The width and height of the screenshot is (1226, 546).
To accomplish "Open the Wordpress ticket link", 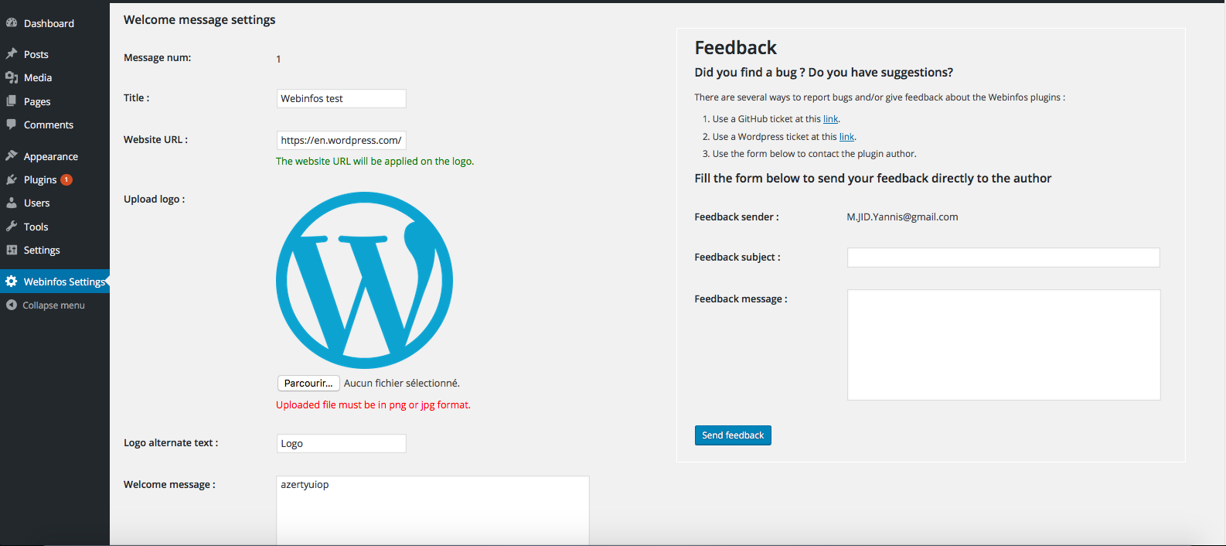I will [846, 137].
